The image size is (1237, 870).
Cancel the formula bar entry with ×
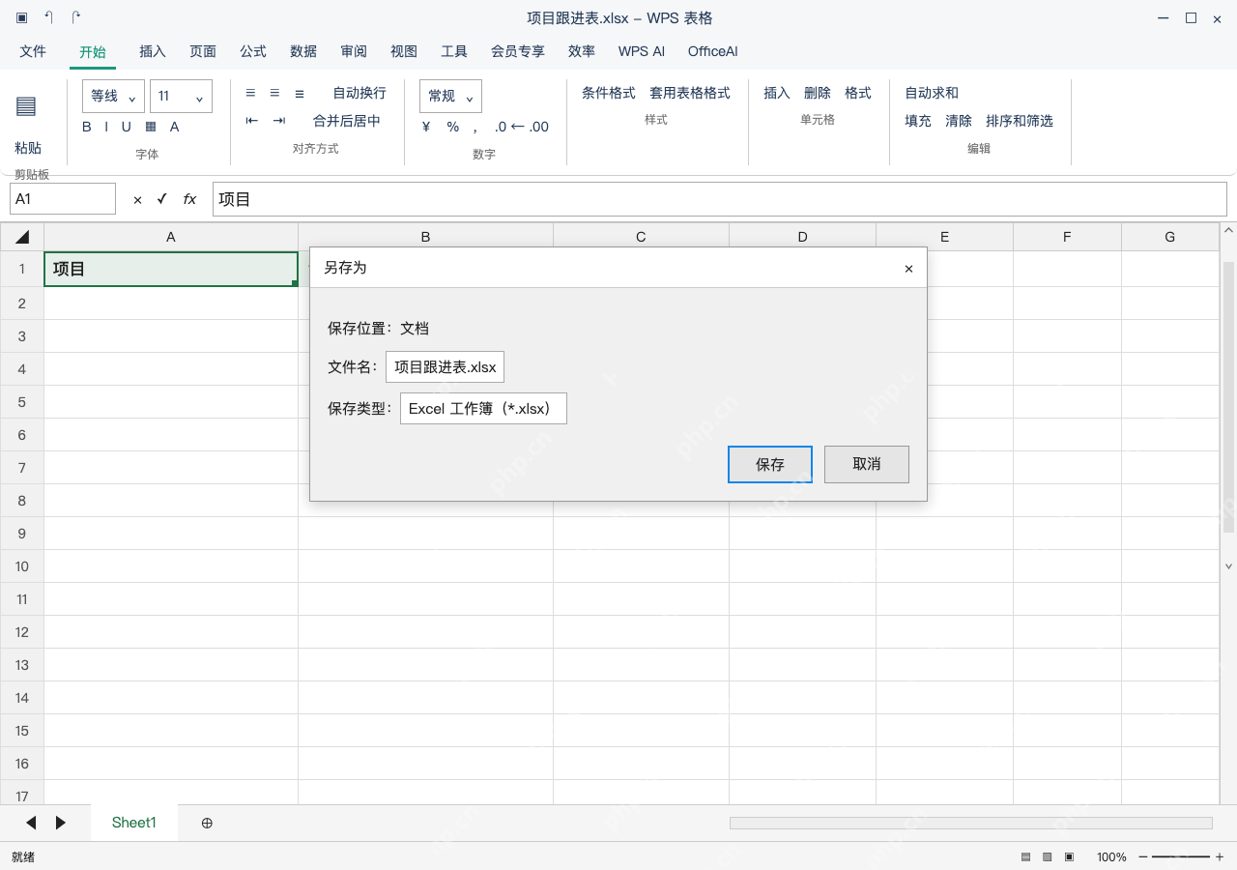(137, 199)
